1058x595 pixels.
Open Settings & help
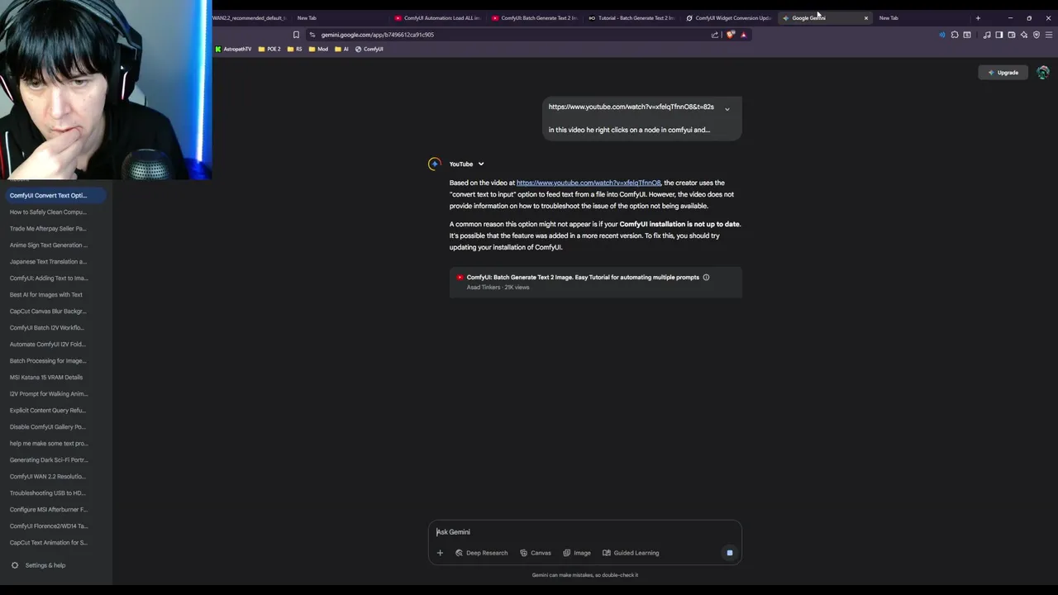(x=39, y=565)
